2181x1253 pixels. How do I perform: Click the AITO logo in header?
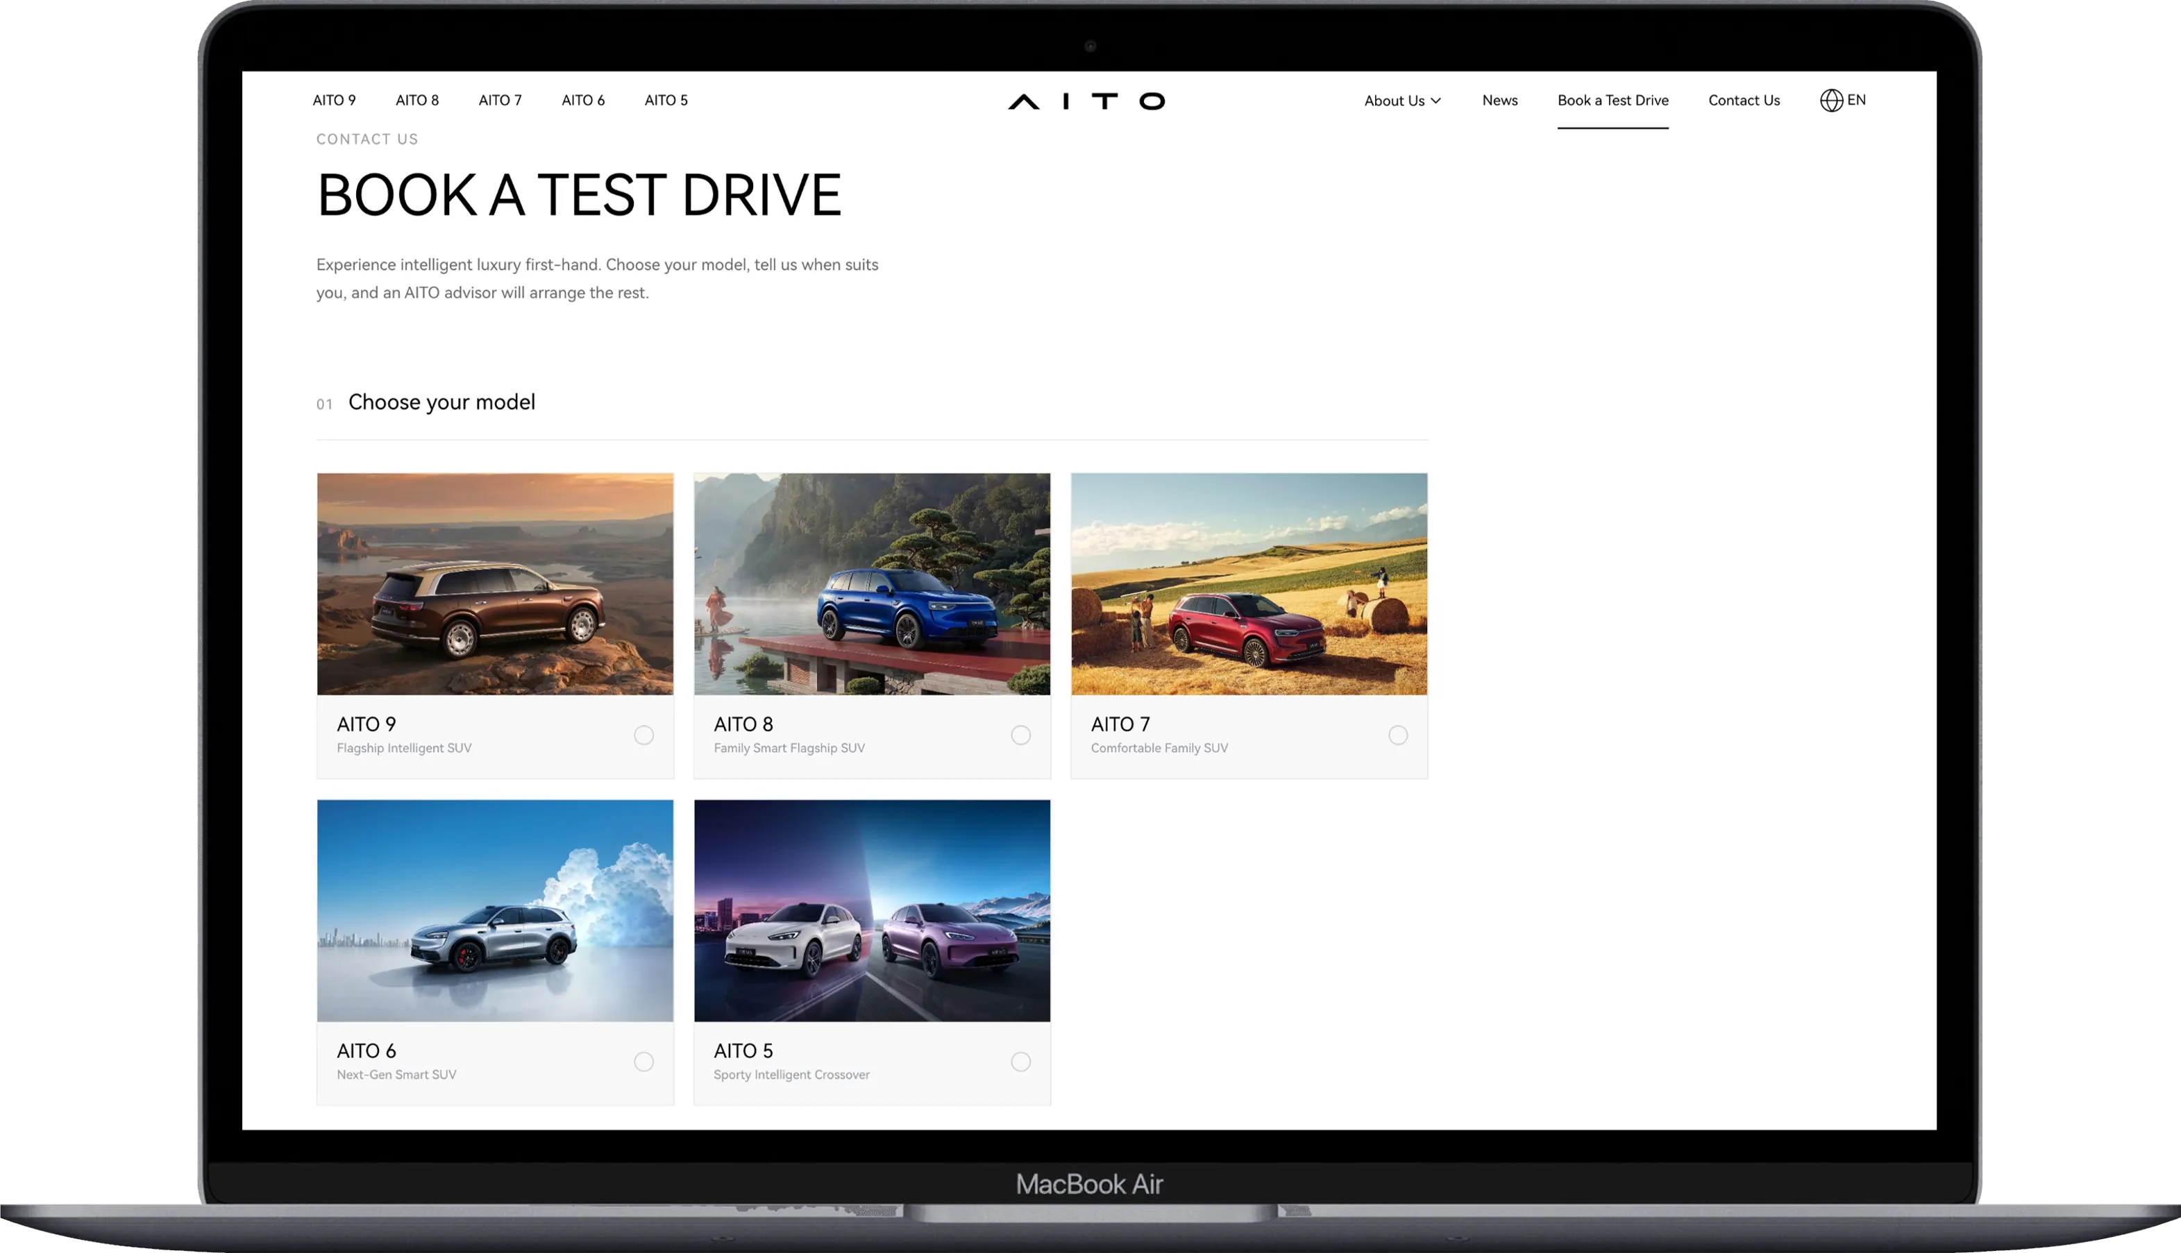tap(1086, 101)
